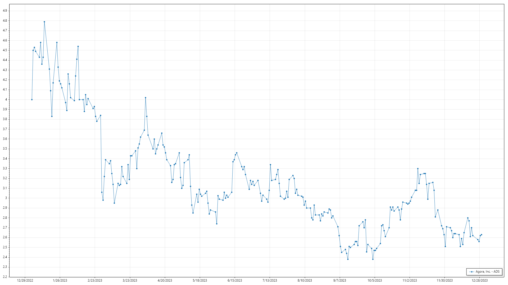This screenshot has height=285, width=508.
Task: Click the November peak point at 3.3
Action: click(418, 169)
